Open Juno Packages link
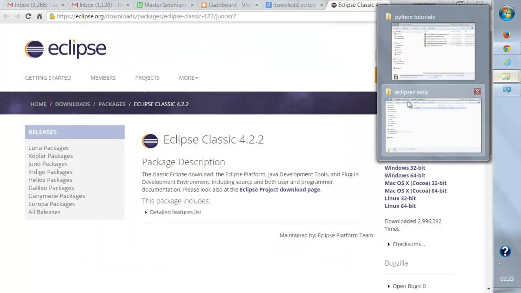 [x=48, y=164]
